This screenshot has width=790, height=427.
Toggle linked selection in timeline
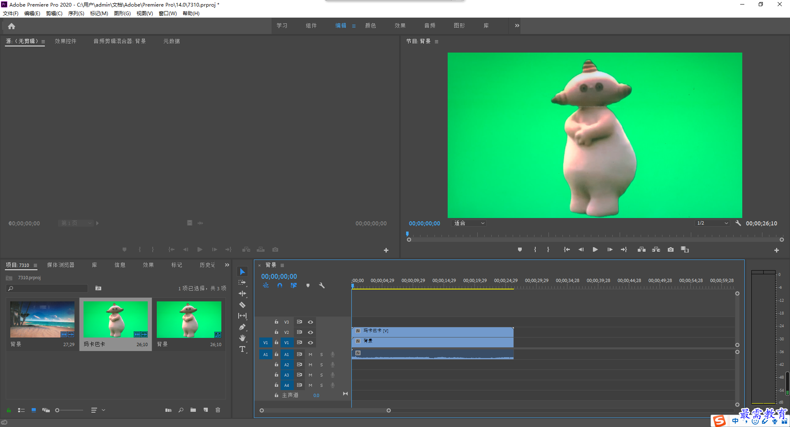[x=294, y=285]
